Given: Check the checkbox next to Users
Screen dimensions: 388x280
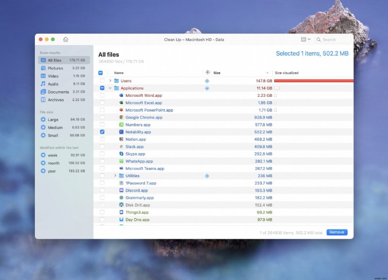Looking at the screenshot, I should [x=102, y=80].
